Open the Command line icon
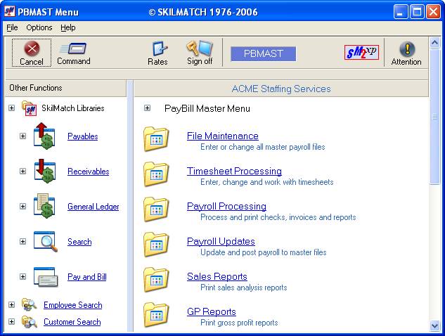 [x=73, y=49]
